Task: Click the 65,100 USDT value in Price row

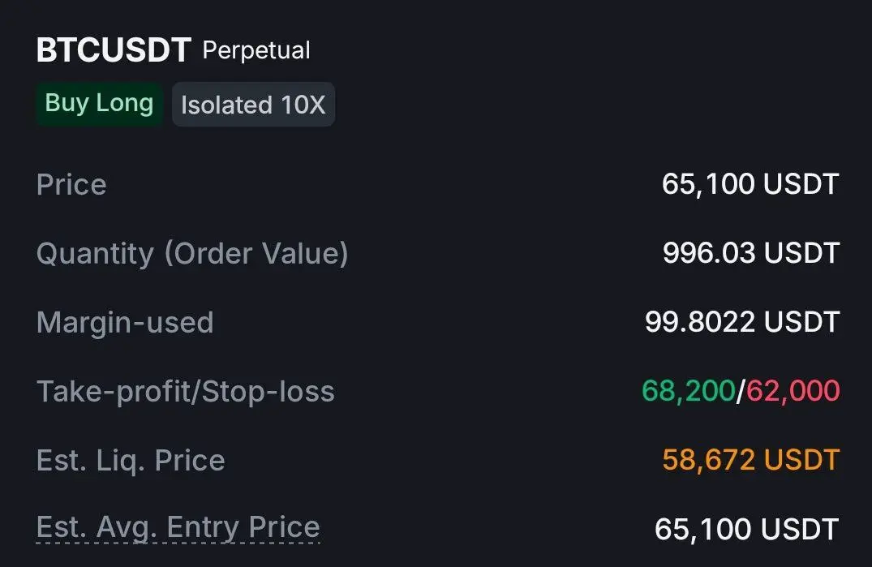Action: 750,184
